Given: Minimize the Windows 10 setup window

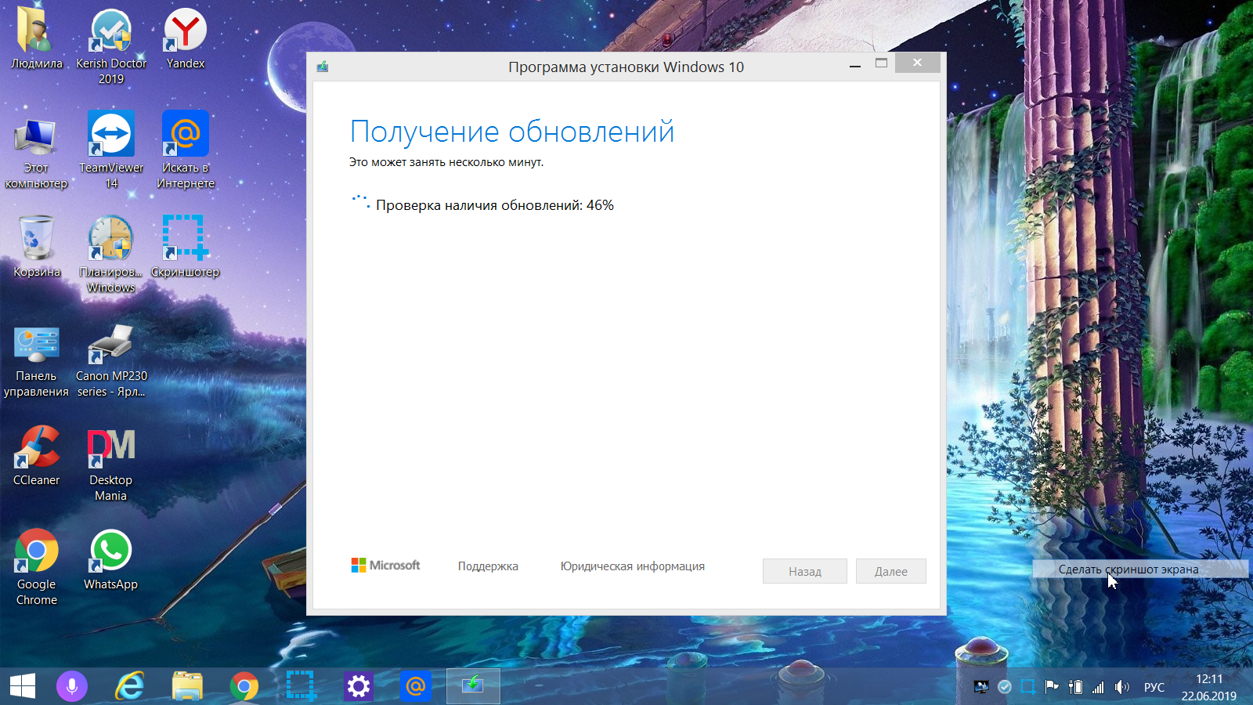Looking at the screenshot, I should point(855,66).
